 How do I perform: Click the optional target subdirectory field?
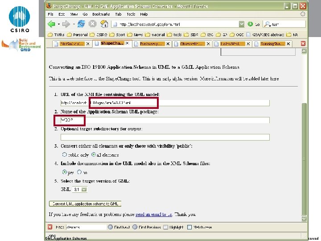(165, 137)
